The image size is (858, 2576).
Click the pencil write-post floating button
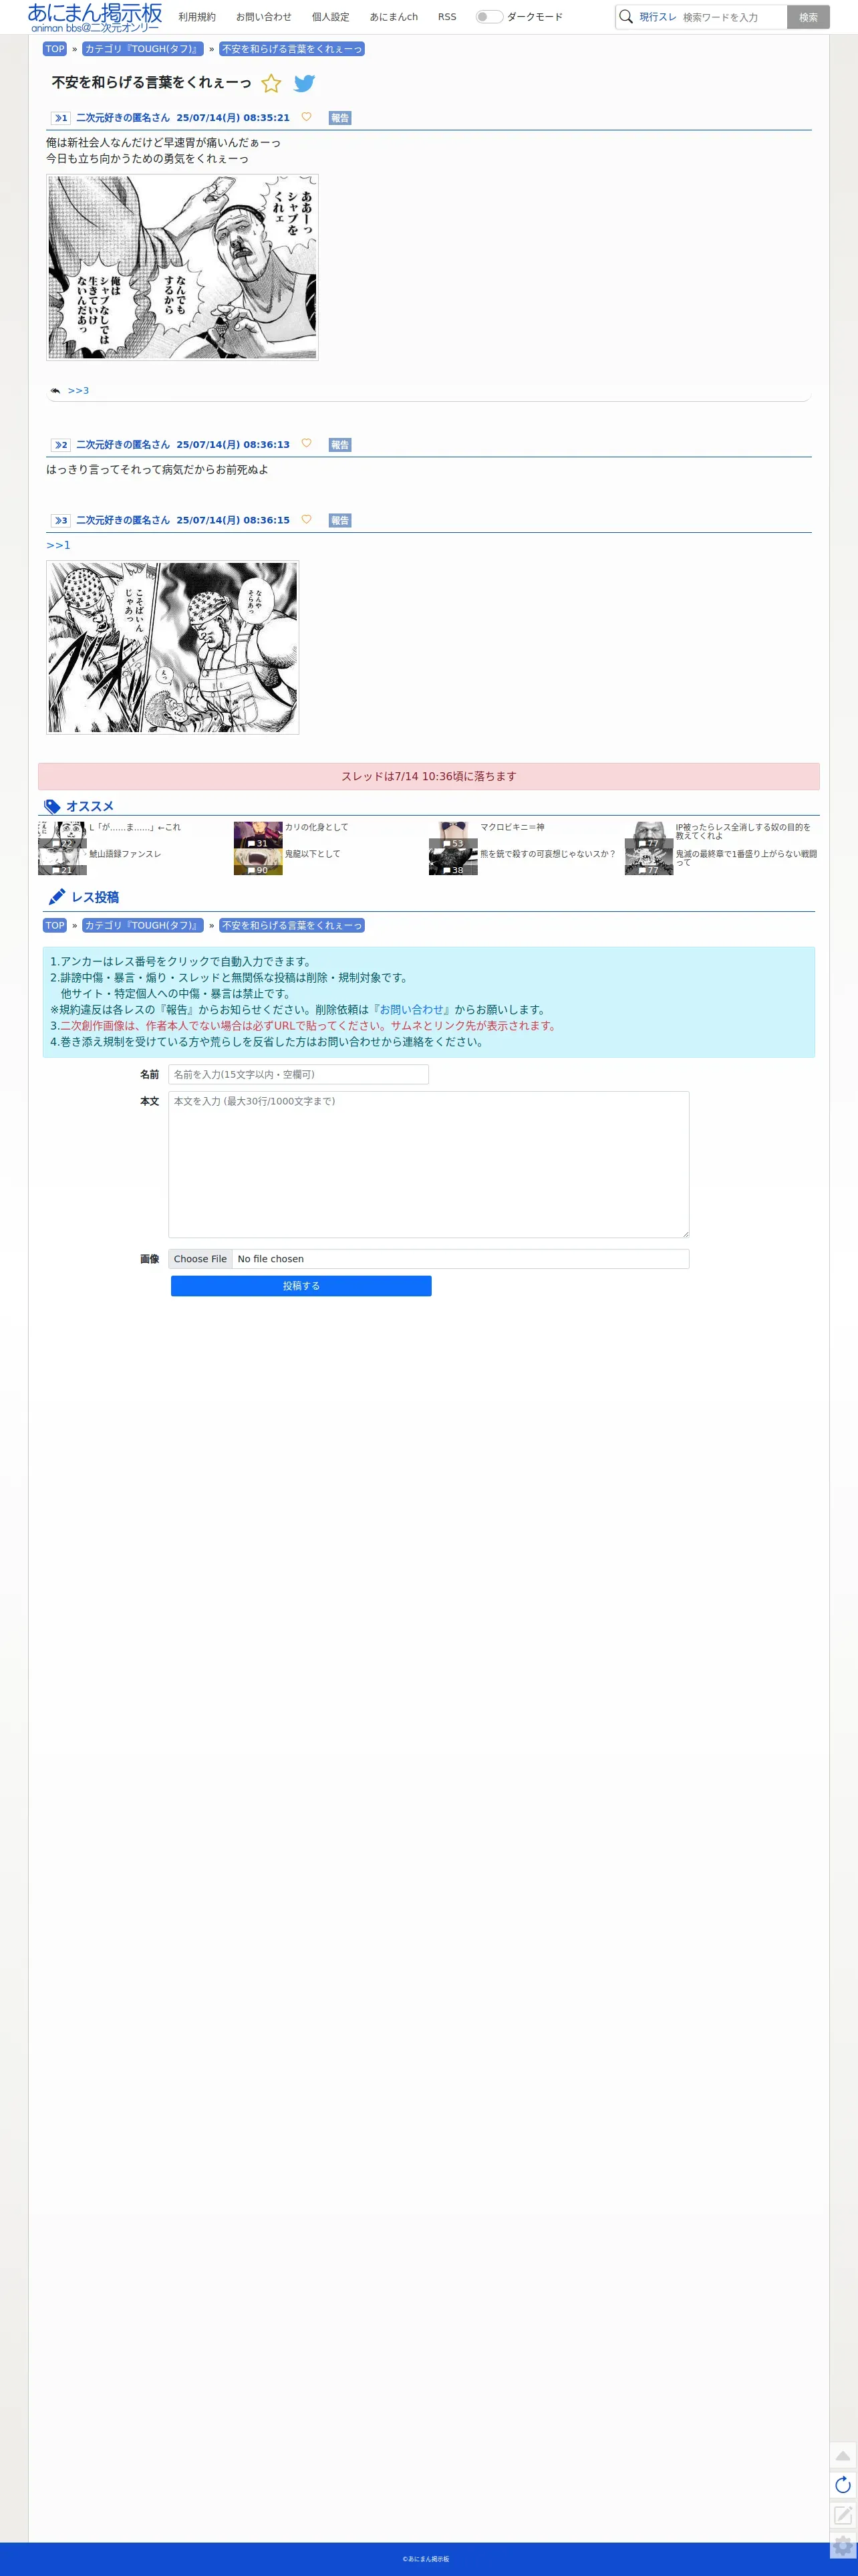point(843,2514)
